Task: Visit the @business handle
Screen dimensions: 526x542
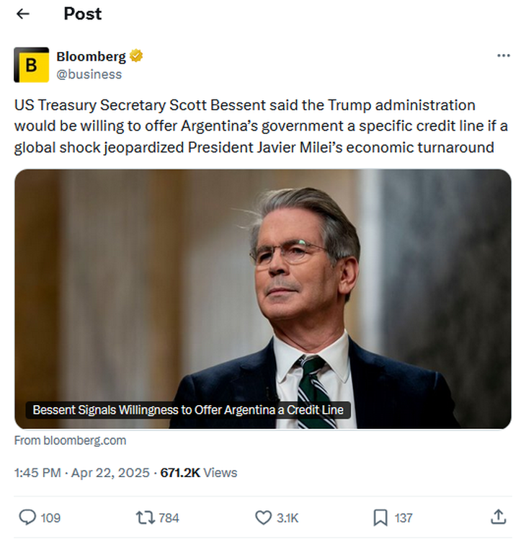Action: (x=89, y=74)
